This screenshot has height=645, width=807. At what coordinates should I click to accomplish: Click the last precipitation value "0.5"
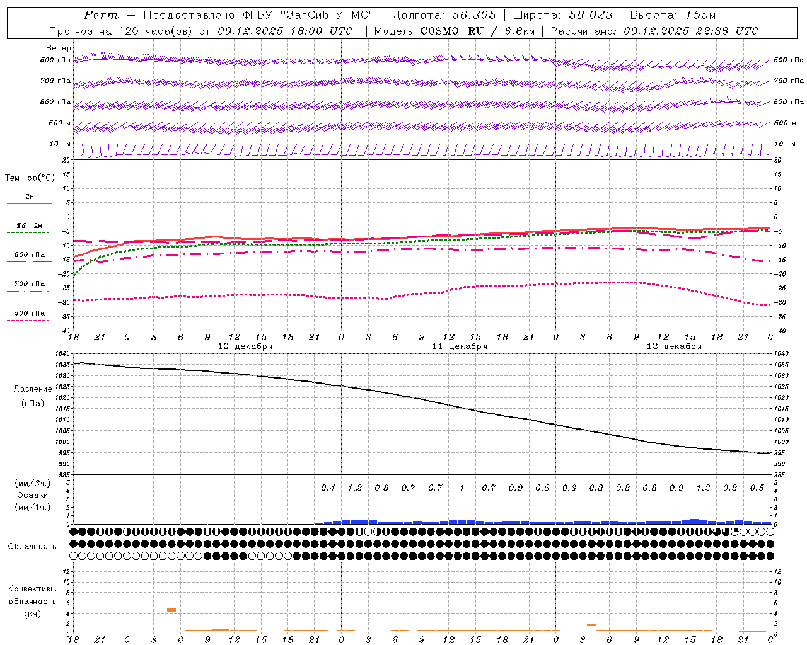click(757, 488)
